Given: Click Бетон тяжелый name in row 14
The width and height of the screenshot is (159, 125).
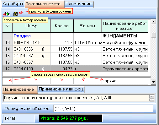Looking at the screenshot, I should 125,49.
